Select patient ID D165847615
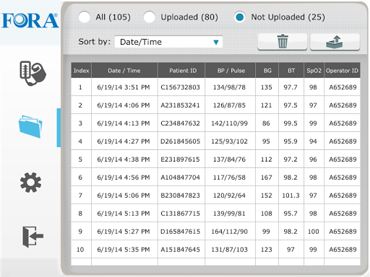The height and width of the screenshot is (277, 370). [x=181, y=232]
